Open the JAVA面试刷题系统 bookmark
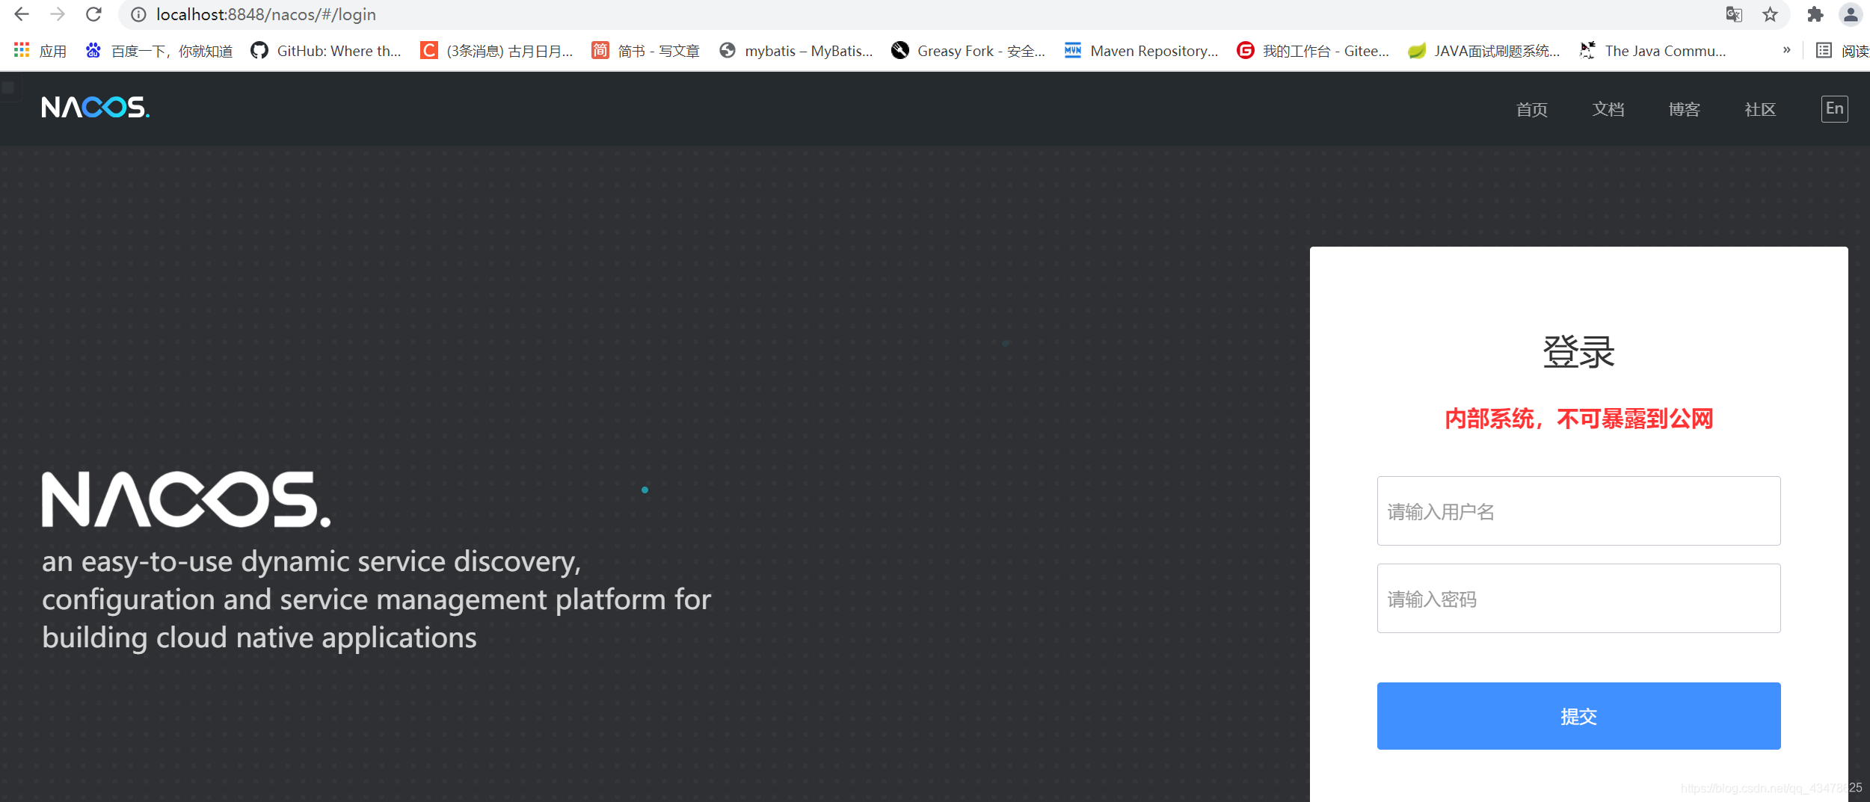 [x=1484, y=51]
